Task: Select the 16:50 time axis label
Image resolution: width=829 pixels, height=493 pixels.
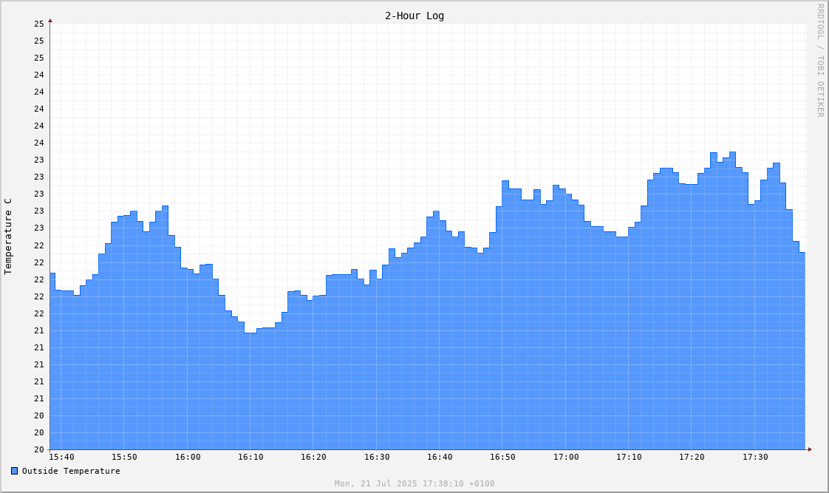Action: coord(502,457)
